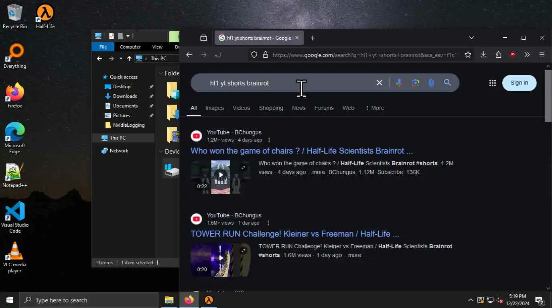Image resolution: width=552 pixels, height=308 pixels.
Task: Click the Windows Start button
Action: [x=10, y=300]
